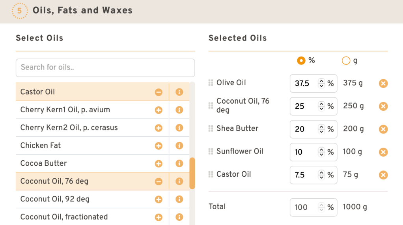Image resolution: width=403 pixels, height=225 pixels.
Task: Add Coconut Oil, fractionated via plus icon
Action: [x=159, y=217]
